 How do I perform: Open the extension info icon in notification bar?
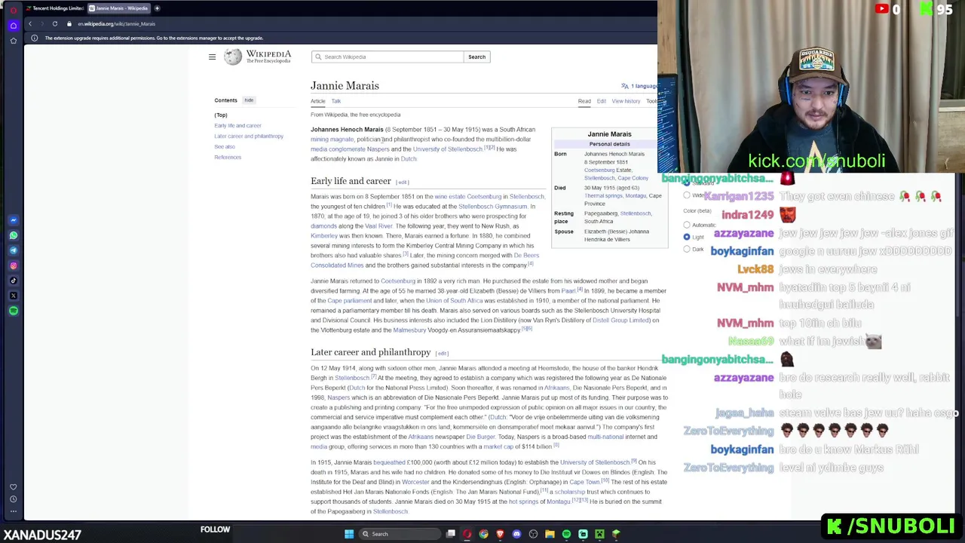pos(34,38)
